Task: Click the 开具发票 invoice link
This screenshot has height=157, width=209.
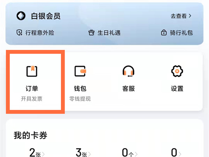Action: pos(32,99)
